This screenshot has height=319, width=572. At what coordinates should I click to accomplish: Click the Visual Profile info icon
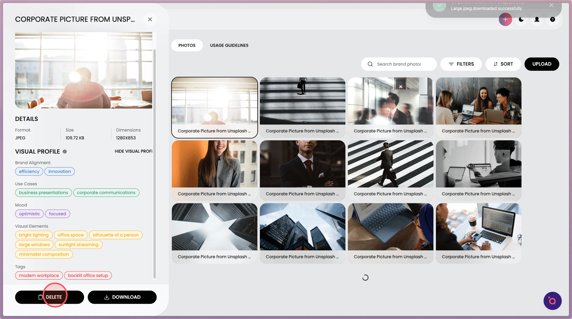[x=65, y=151]
